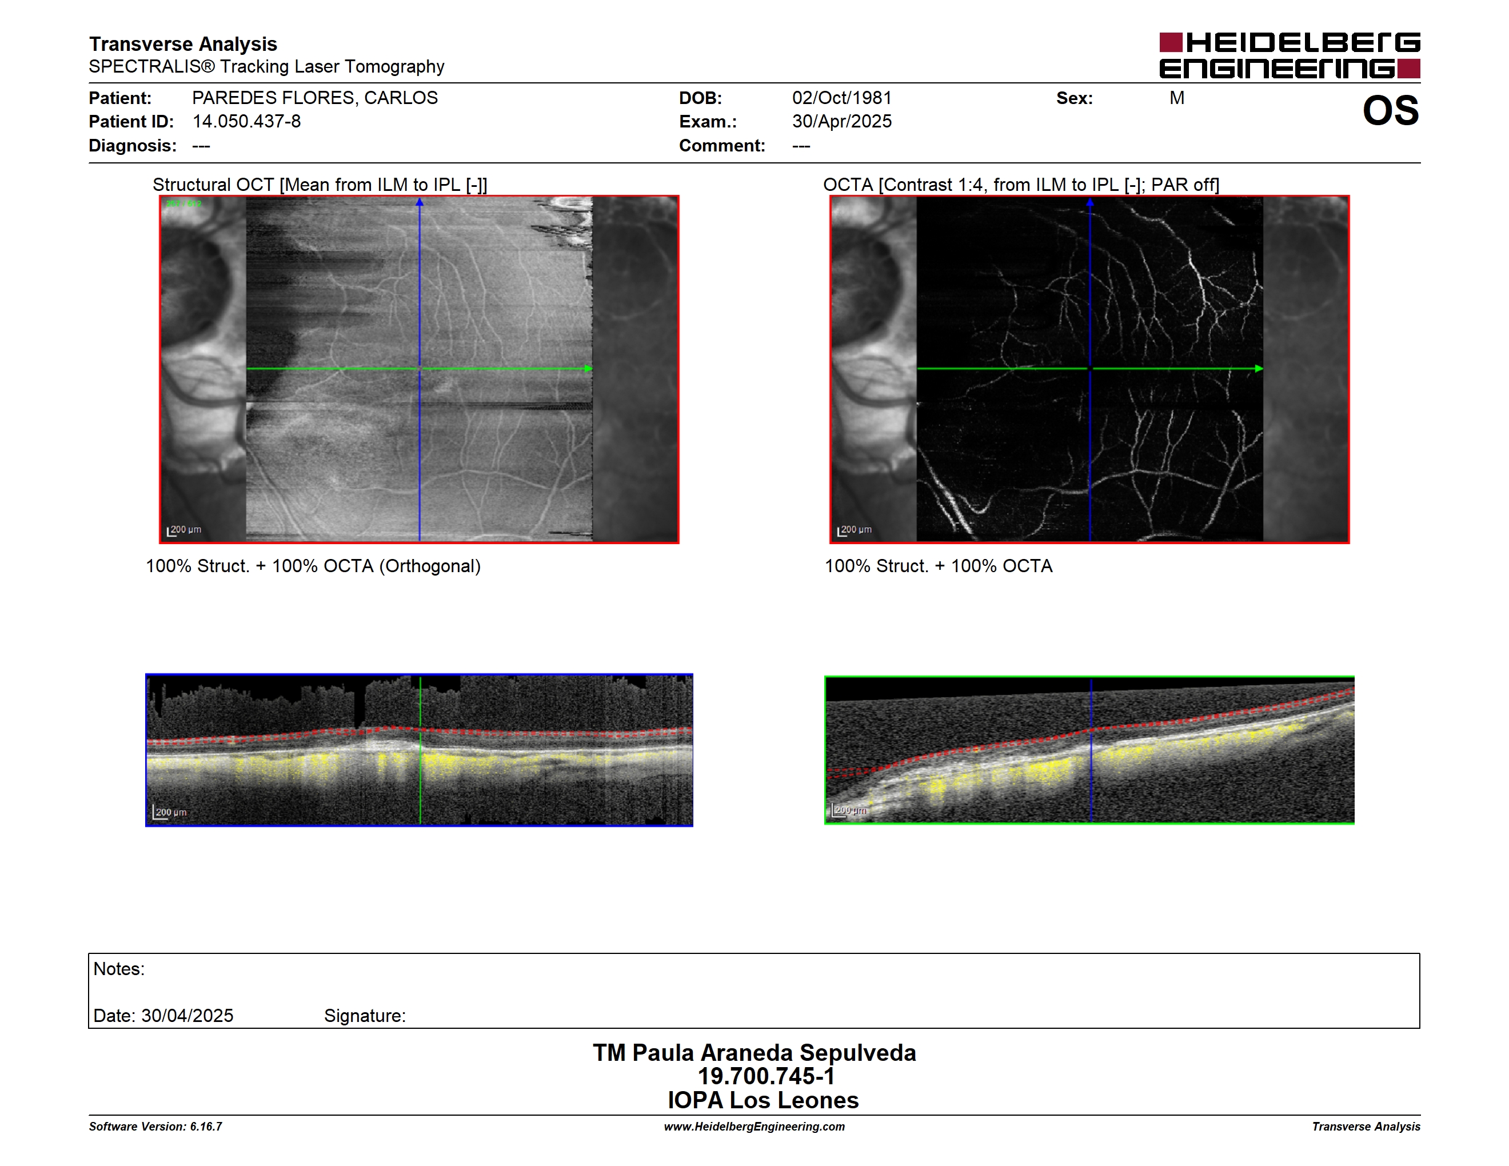Open the www.HeidelbergEngineering.com link
Screen dimensions: 1509x1166
(x=754, y=1127)
